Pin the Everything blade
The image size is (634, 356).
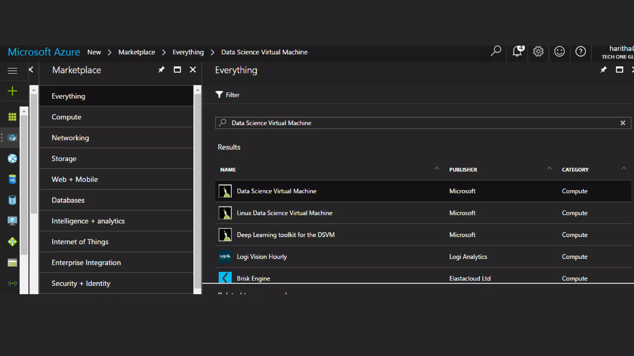[603, 70]
